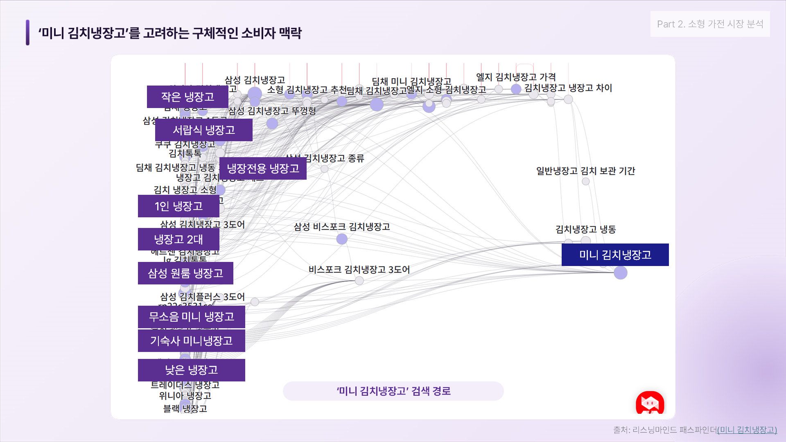Viewport: 786px width, 442px height.
Task: Select the purple node under 삼성 비스포크 김치냉장고
Action: click(x=342, y=239)
